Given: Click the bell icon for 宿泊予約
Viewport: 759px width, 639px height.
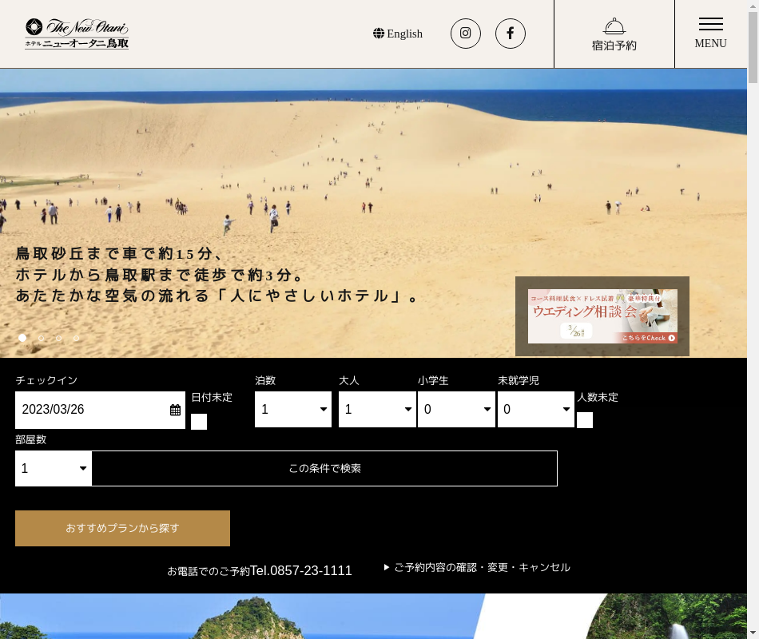Looking at the screenshot, I should [614, 26].
